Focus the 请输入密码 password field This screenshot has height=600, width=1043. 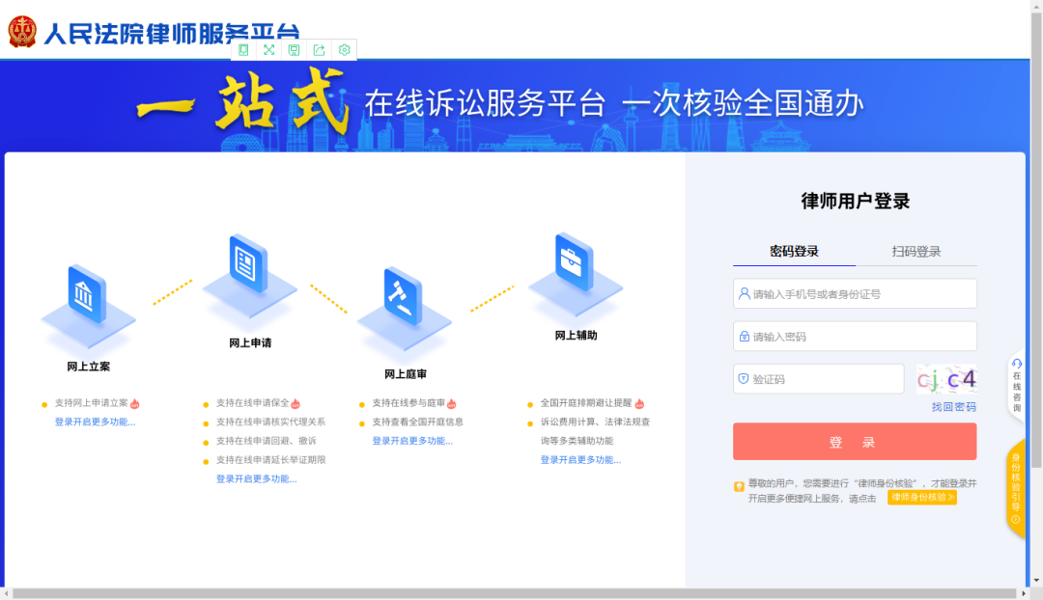[x=855, y=337]
